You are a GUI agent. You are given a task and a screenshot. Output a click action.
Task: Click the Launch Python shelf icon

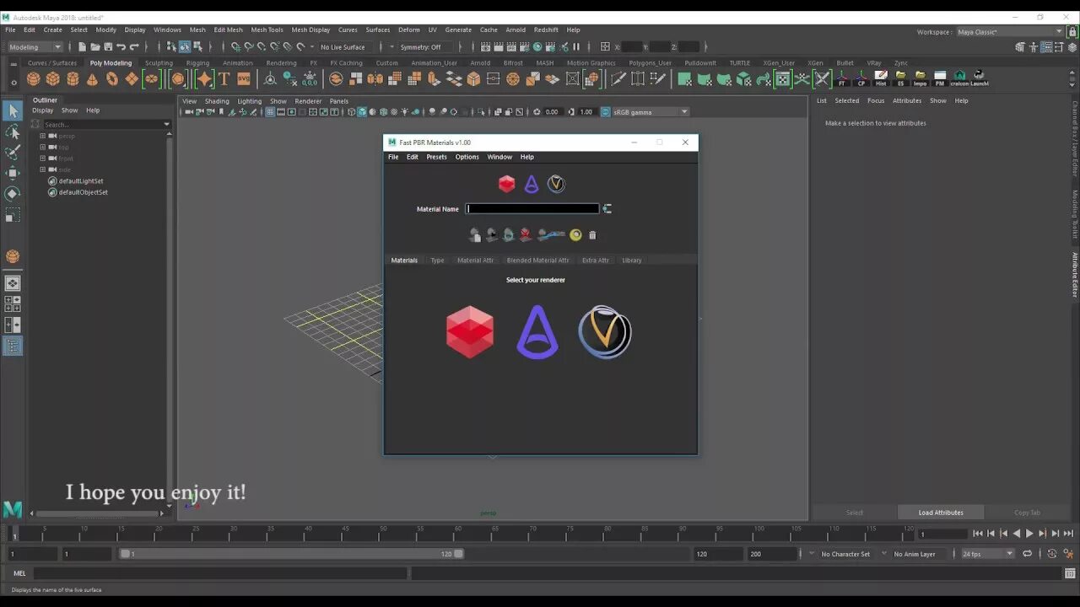tap(979, 79)
